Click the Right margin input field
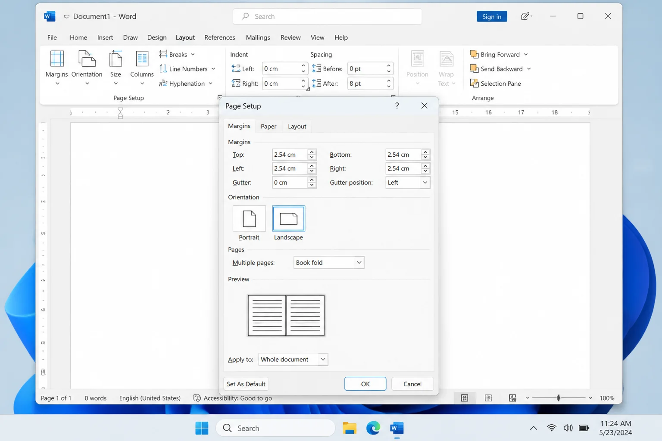Image resolution: width=662 pixels, height=441 pixels. pos(403,168)
